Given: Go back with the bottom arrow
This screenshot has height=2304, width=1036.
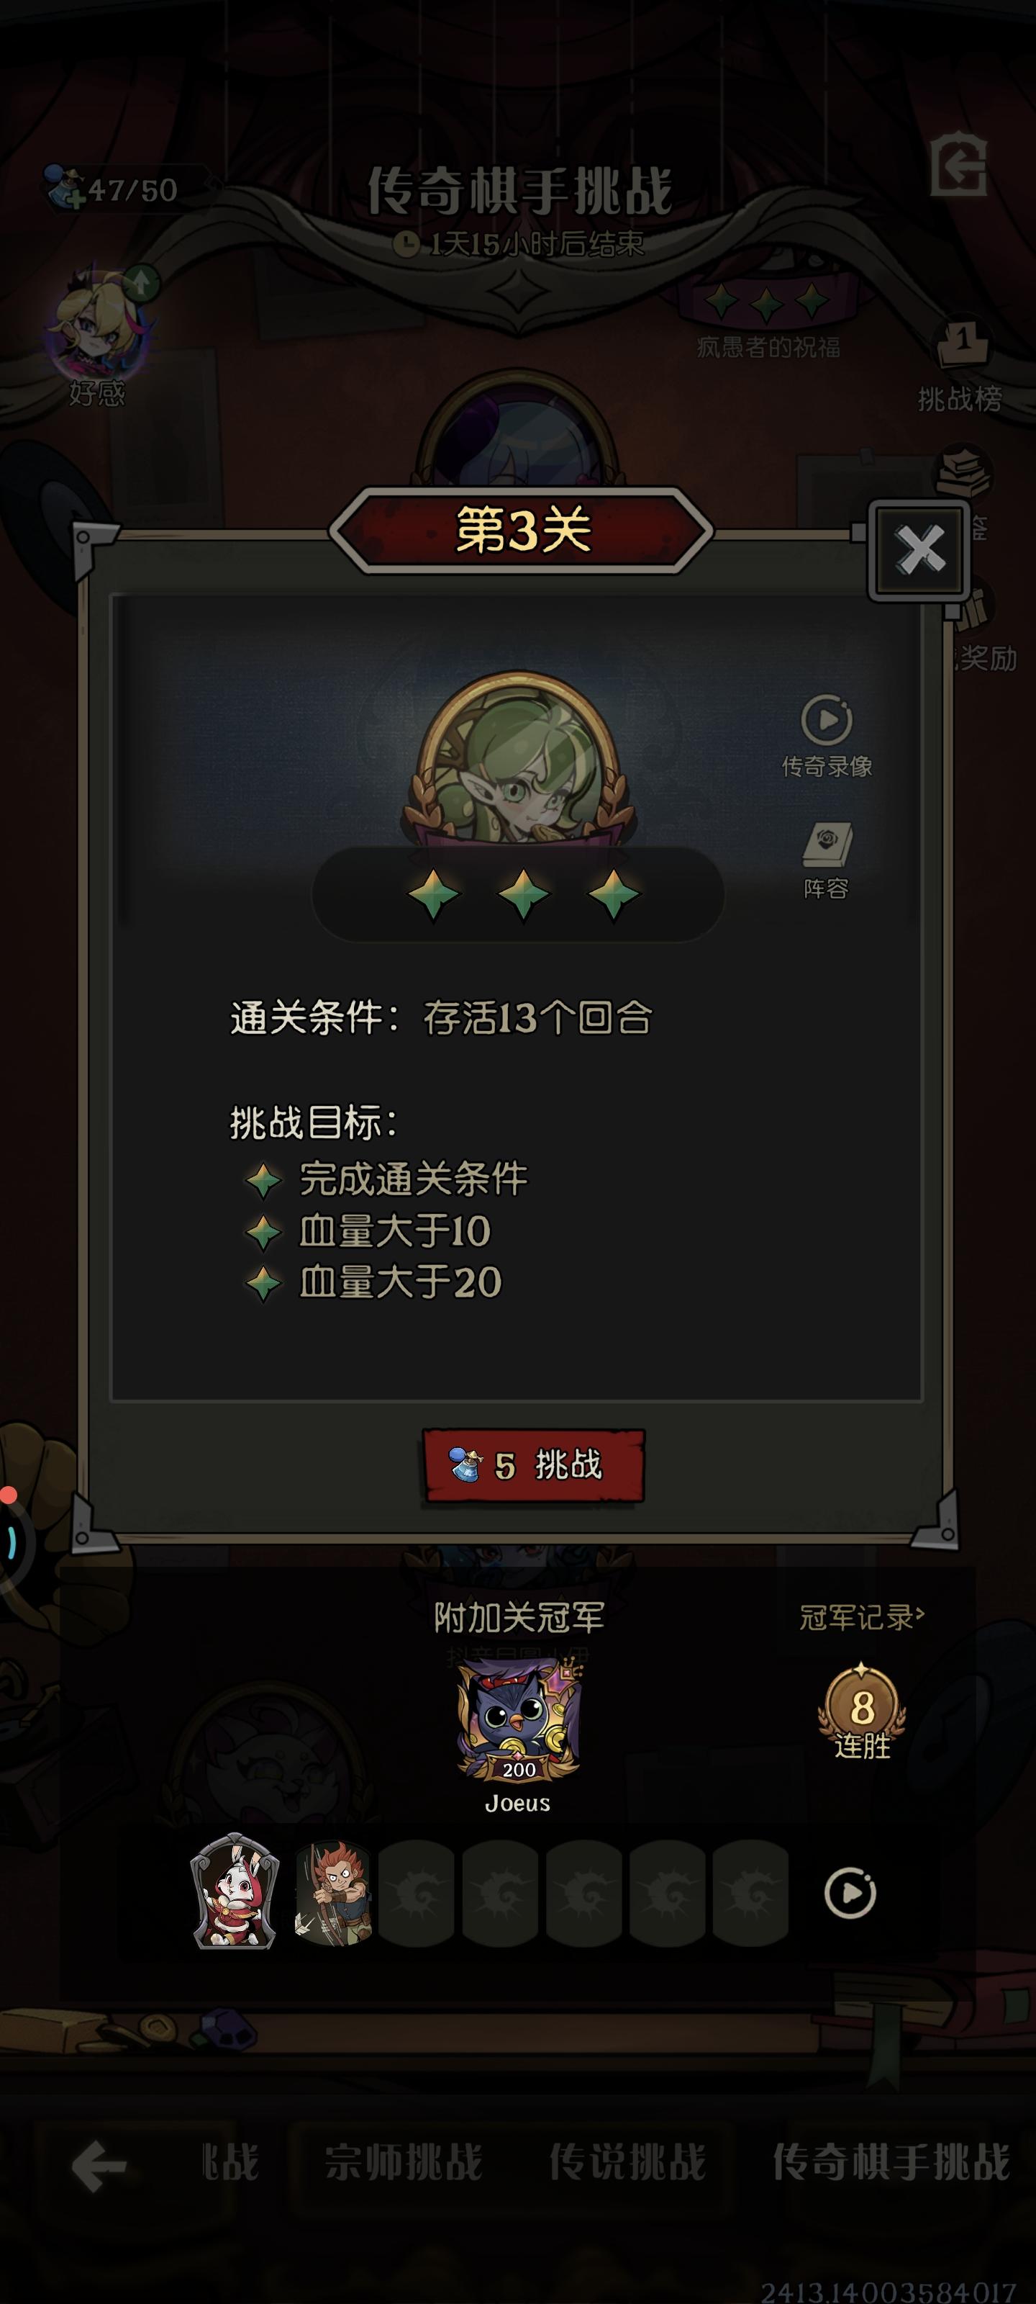Looking at the screenshot, I should click(99, 2166).
